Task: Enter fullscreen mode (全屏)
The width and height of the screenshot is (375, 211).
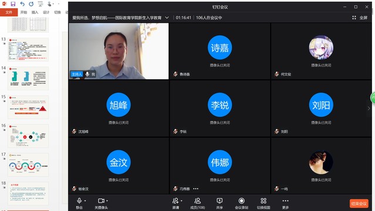Action: [360, 18]
